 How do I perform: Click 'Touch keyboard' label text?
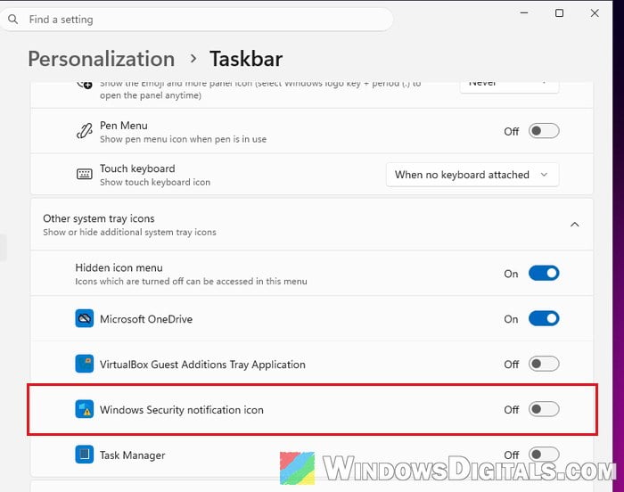tap(137, 168)
